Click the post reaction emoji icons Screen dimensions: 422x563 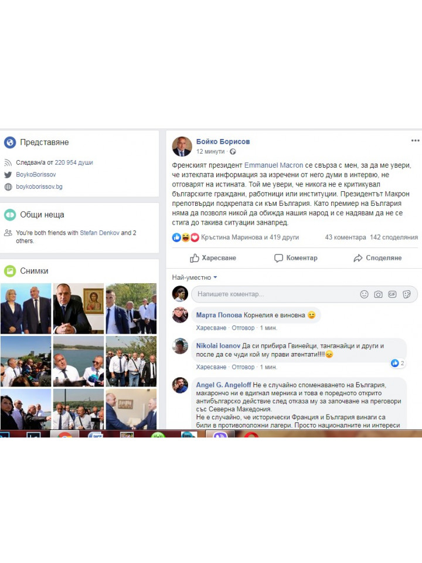tap(186, 238)
